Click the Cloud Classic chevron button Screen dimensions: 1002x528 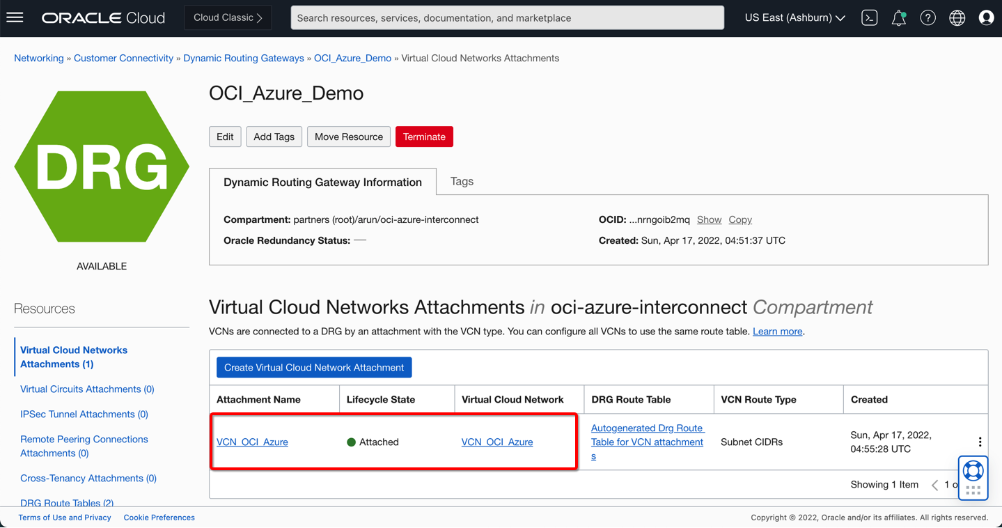coord(228,18)
